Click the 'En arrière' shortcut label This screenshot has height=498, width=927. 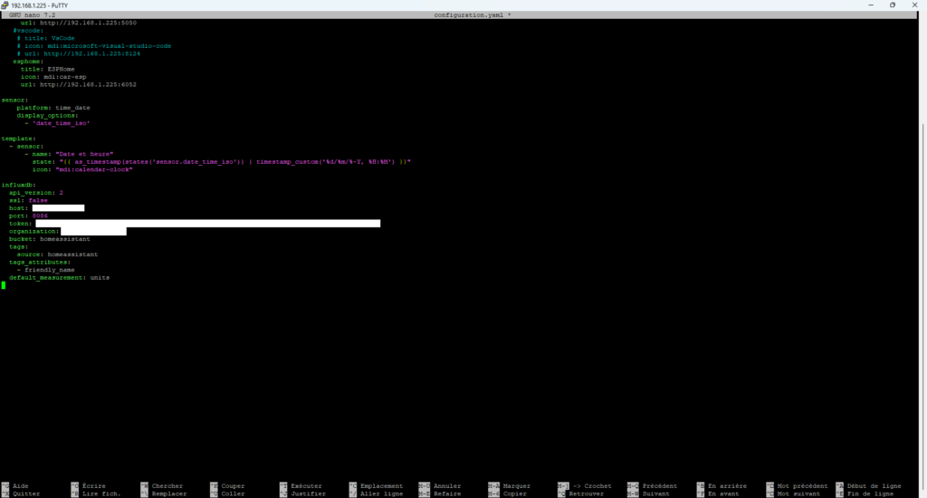727,486
